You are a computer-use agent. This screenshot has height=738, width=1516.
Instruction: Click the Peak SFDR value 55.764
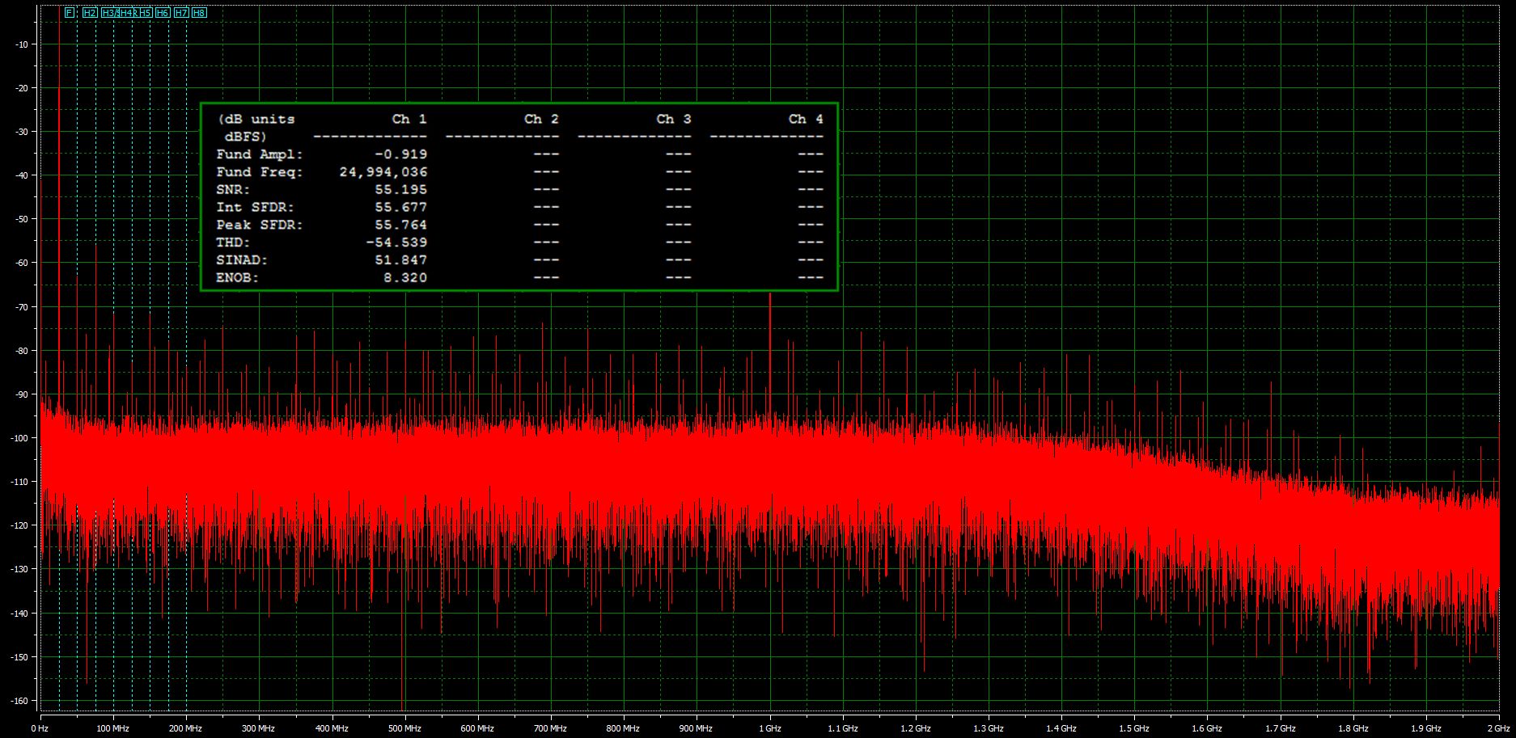tap(400, 225)
